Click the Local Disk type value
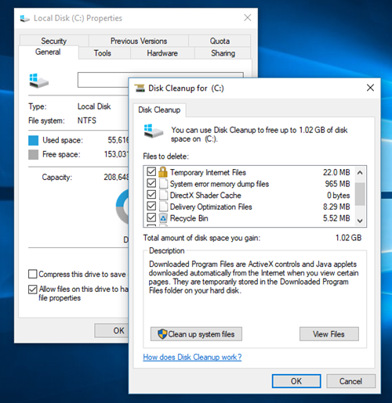 pos(94,106)
